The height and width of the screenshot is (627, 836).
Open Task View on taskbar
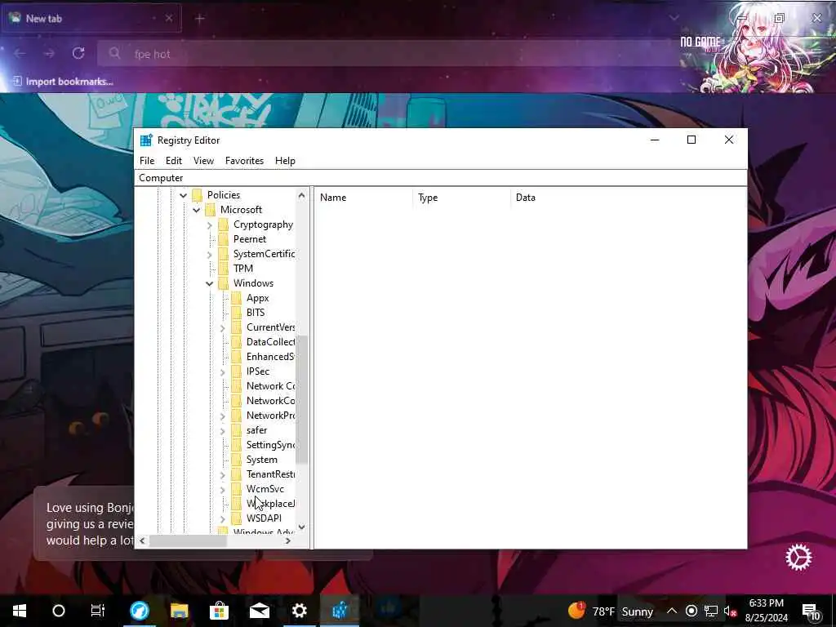pyautogui.click(x=98, y=611)
